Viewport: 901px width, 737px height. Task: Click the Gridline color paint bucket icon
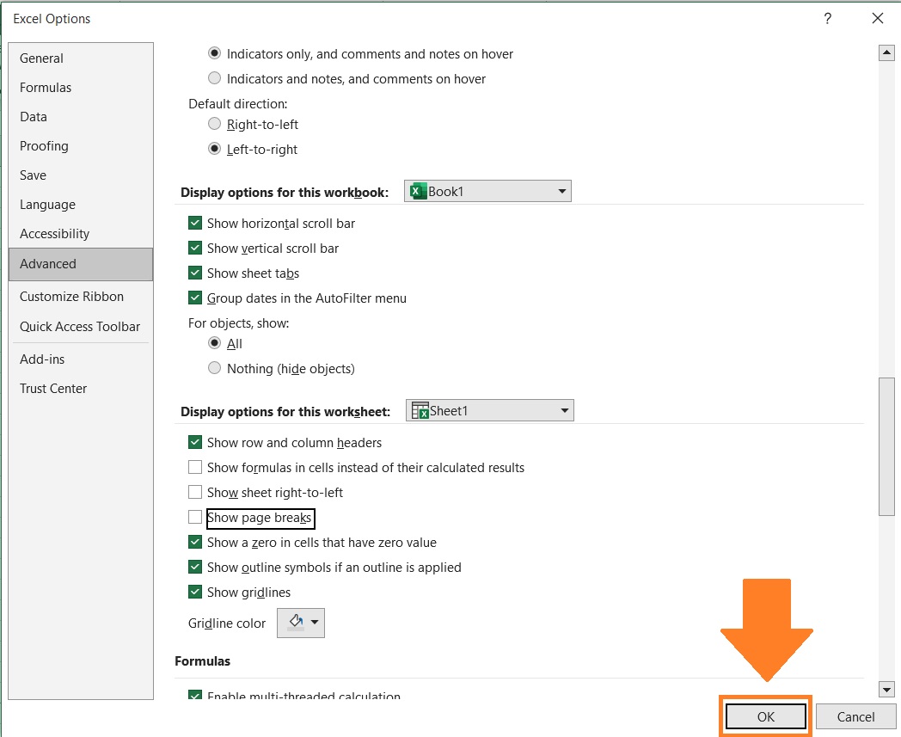coord(296,622)
